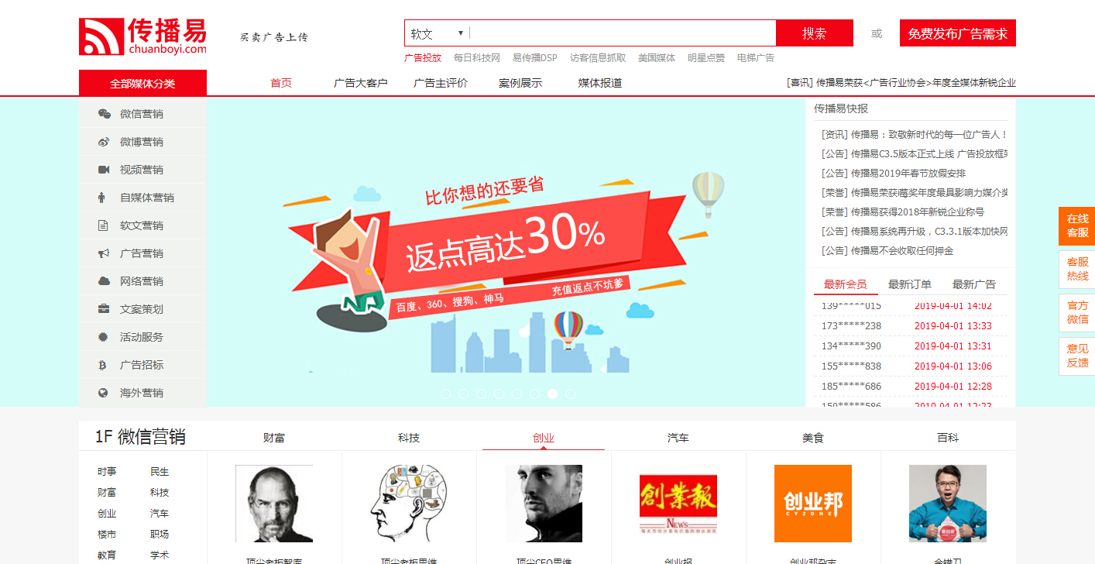Screen dimensions: 1095x564
Task: Click the 传播易 chuanboyi.com logo
Action: [143, 36]
